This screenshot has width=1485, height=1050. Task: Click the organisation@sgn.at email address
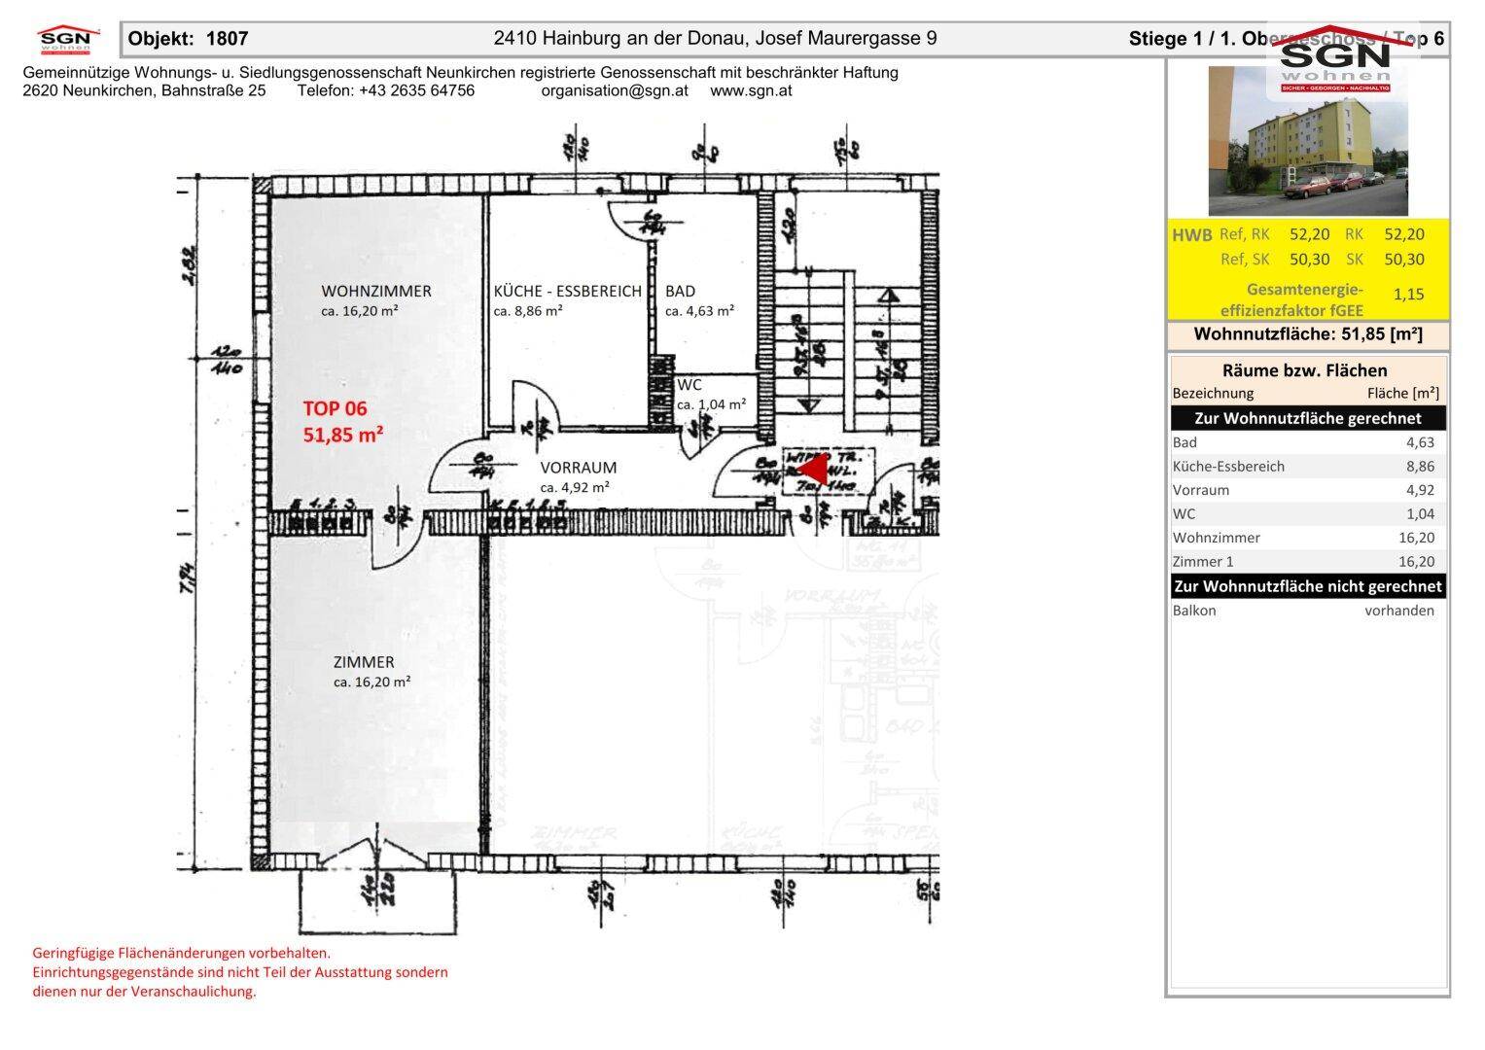(x=614, y=90)
